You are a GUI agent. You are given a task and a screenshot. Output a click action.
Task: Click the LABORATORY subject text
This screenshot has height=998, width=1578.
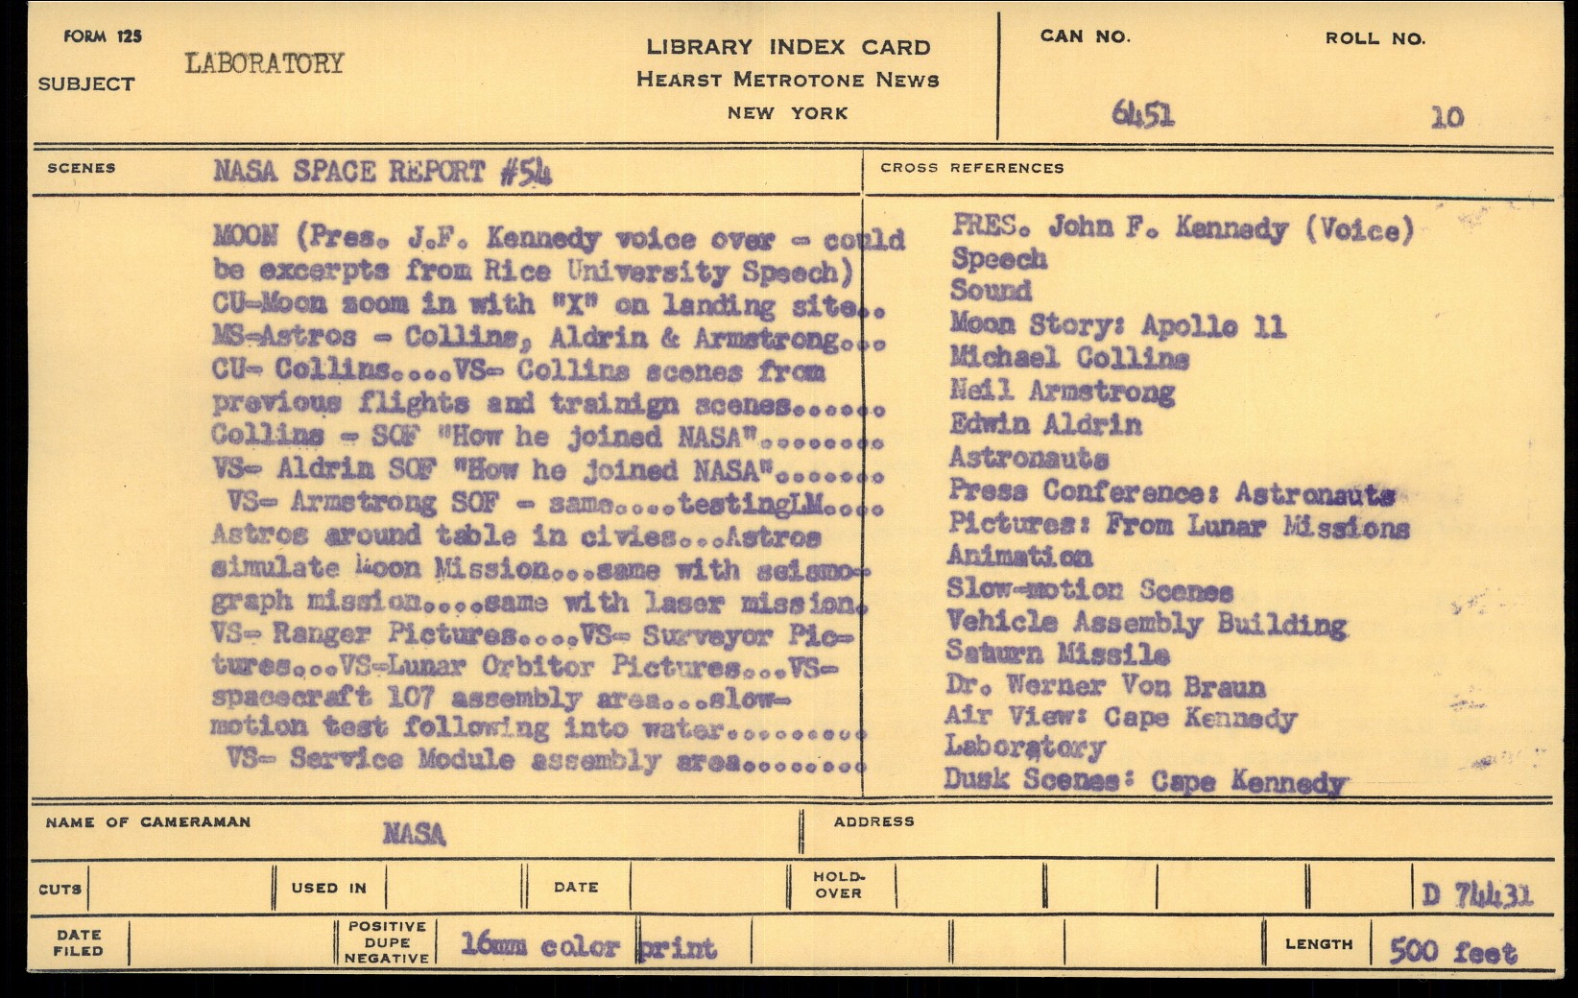coord(264,63)
